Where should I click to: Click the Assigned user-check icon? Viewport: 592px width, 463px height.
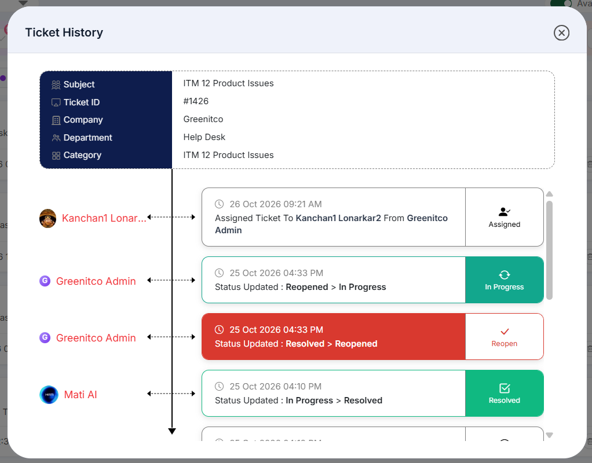tap(505, 212)
